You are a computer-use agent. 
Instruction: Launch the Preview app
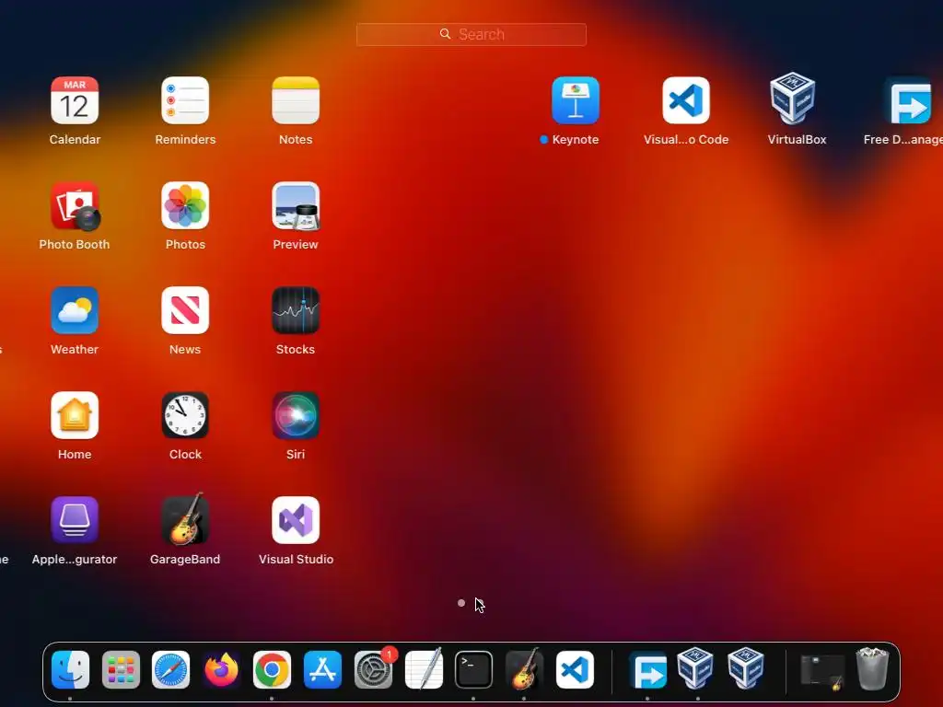296,205
